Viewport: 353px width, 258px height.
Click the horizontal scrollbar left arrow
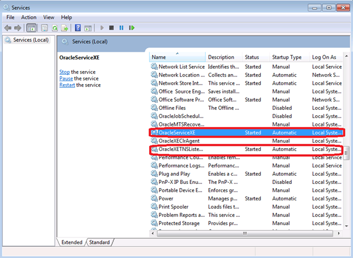153,233
